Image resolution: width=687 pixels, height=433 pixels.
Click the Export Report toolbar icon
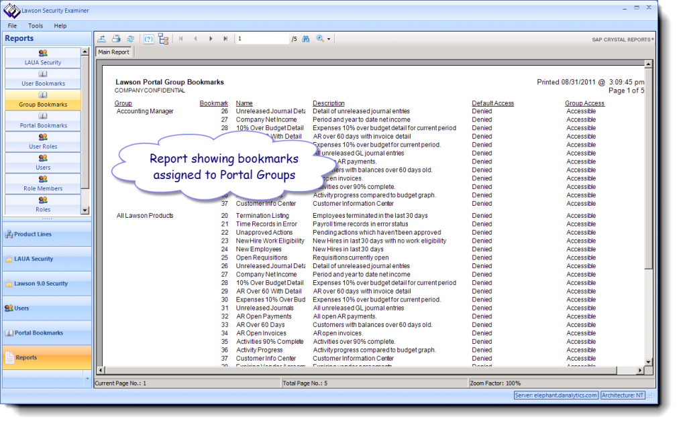pyautogui.click(x=102, y=39)
